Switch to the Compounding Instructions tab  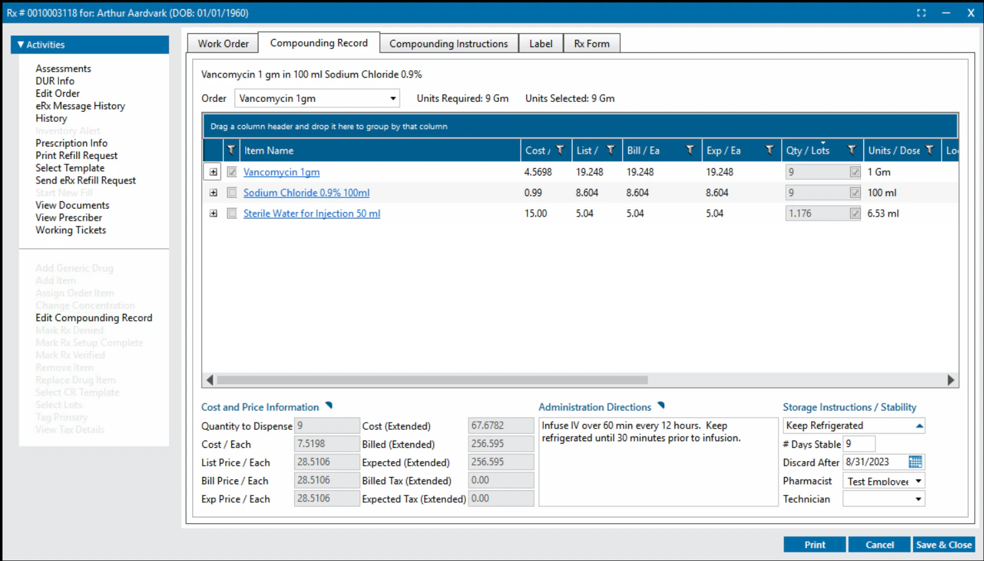coord(449,42)
